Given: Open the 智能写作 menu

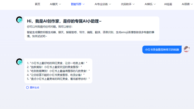Looking at the screenshot, I should coord(78,4).
